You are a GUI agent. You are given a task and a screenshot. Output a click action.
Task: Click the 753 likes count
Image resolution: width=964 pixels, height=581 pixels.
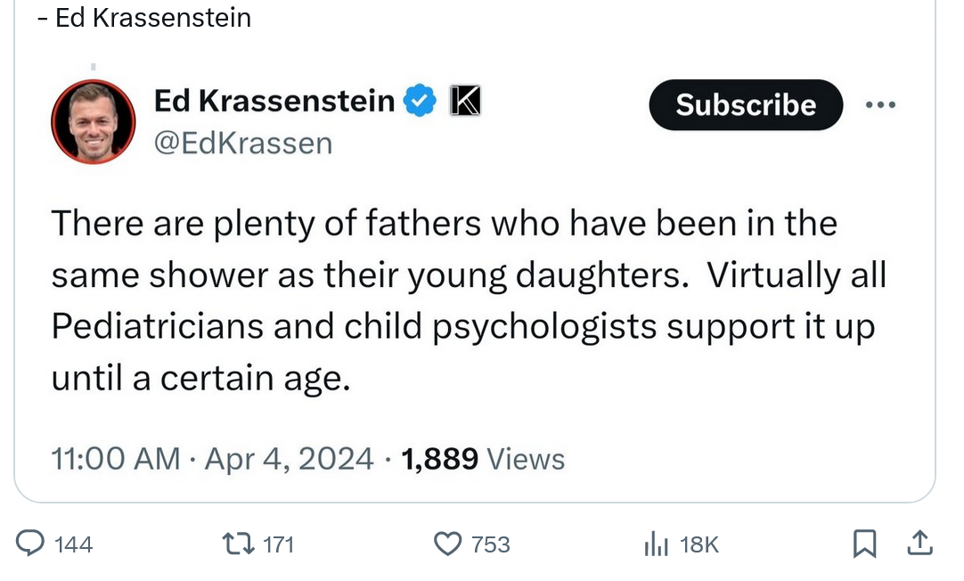click(490, 544)
